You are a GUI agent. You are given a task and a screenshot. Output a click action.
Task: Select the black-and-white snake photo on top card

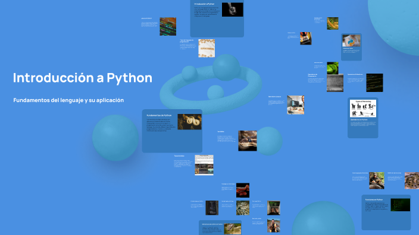[233, 9]
